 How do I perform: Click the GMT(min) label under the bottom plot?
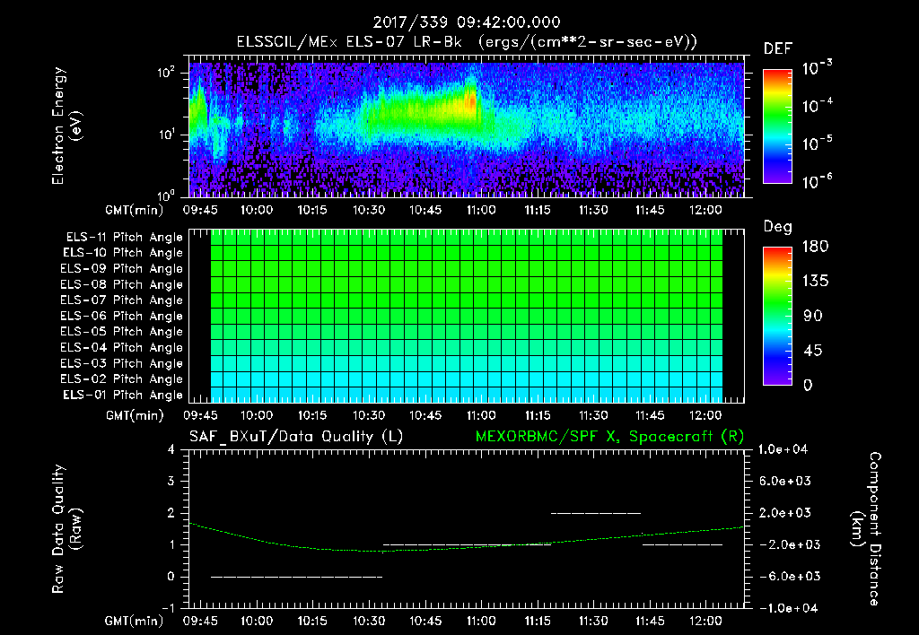[135, 621]
